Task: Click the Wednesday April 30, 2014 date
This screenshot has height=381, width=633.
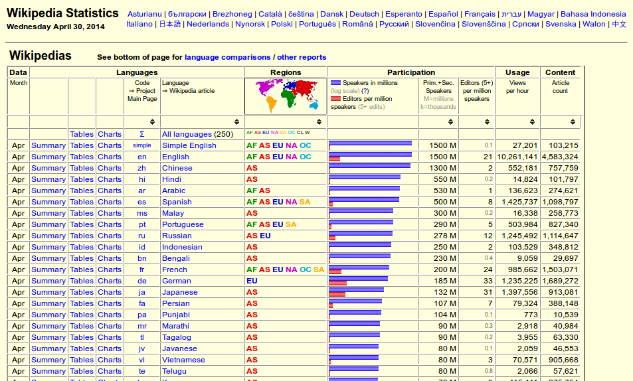Action: [x=56, y=27]
